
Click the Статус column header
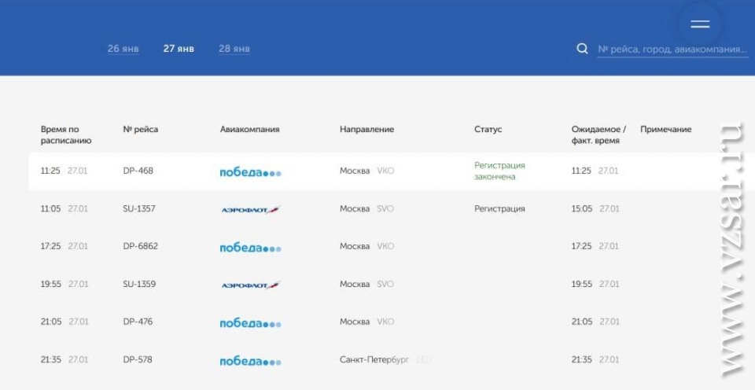pyautogui.click(x=488, y=130)
